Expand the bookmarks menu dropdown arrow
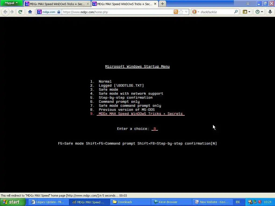This screenshot has width=275, height=206. pos(249,12)
